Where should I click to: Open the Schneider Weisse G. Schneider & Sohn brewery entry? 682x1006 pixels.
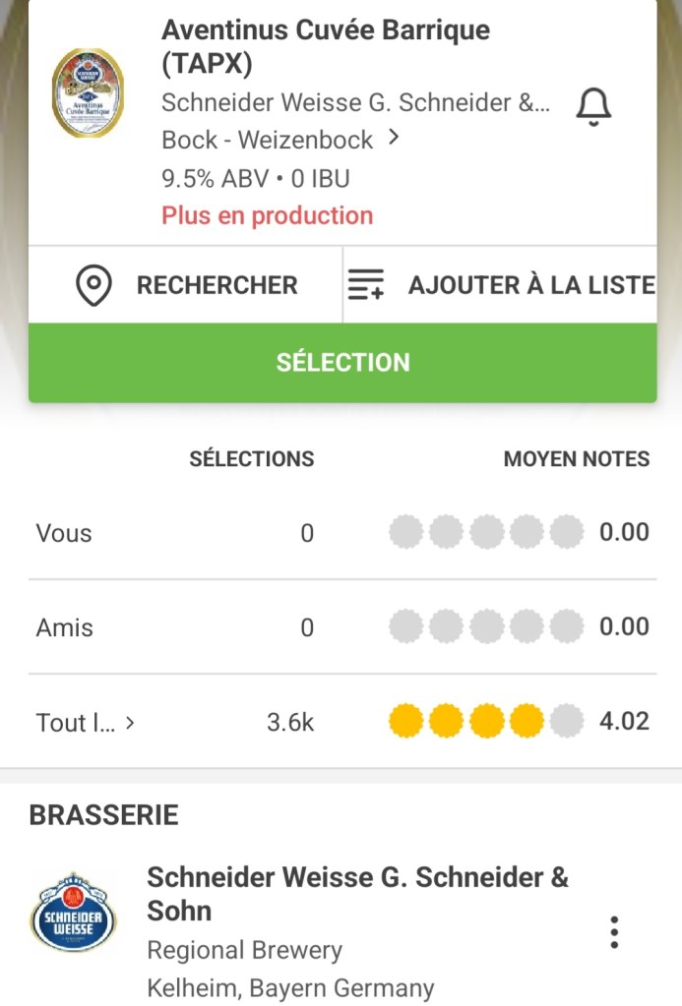tap(357, 893)
